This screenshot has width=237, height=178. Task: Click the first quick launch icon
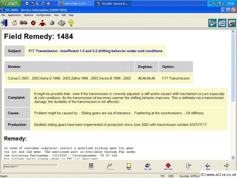[x=27, y=3]
